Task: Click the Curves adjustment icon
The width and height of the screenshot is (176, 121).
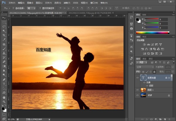Action: (153, 44)
